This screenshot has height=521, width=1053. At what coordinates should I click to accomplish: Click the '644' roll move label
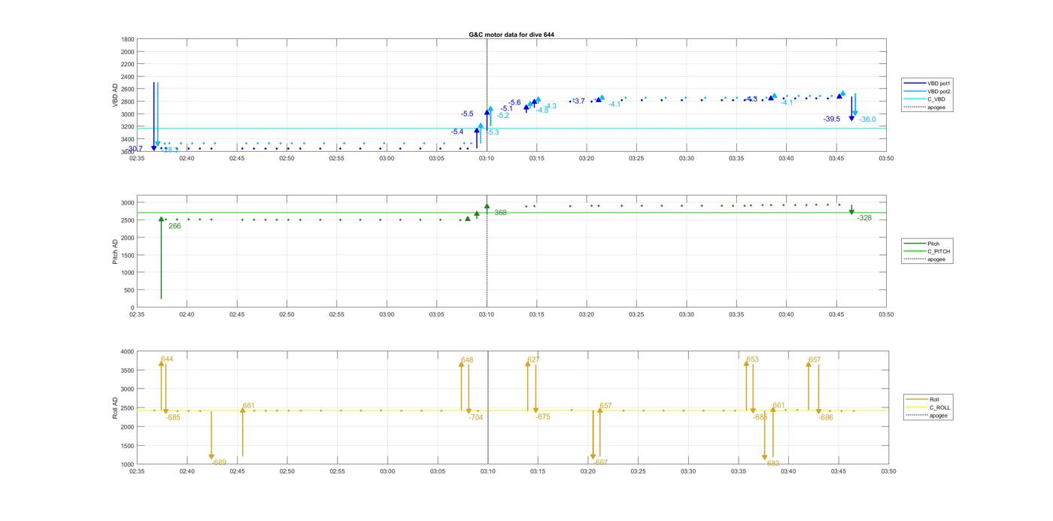[x=167, y=359]
